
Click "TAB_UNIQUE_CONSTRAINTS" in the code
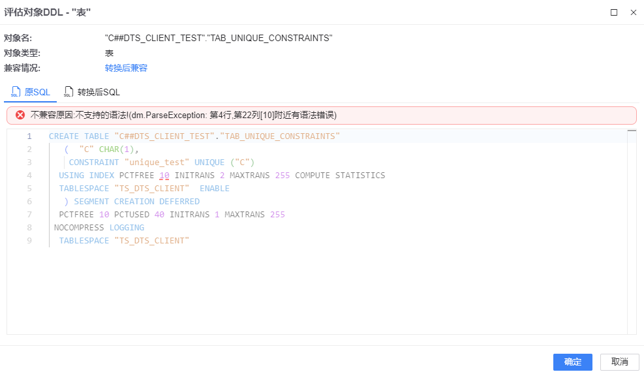click(280, 136)
